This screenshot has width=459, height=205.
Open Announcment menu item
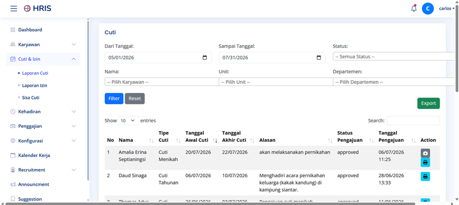coord(33,184)
